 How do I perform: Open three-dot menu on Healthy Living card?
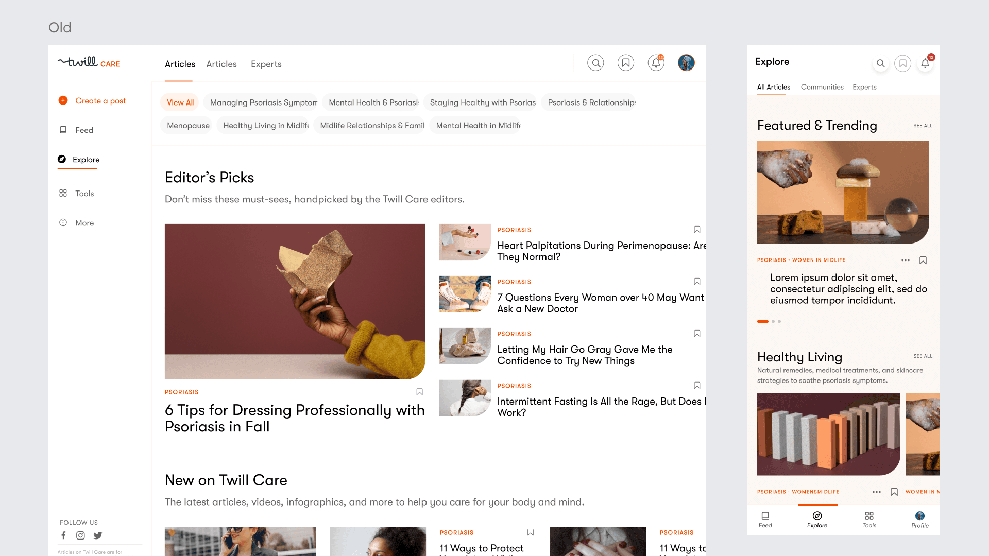(876, 492)
